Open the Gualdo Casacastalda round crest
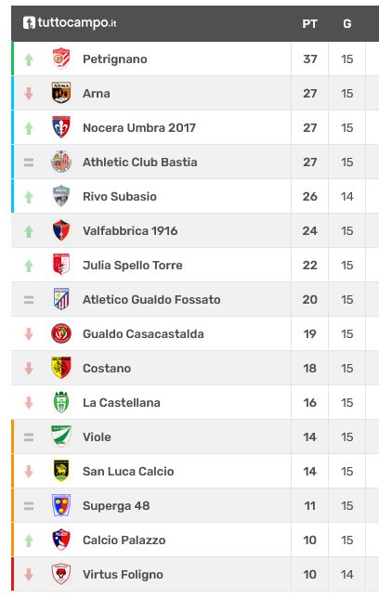Screen dimensions: 379x599 61,333
